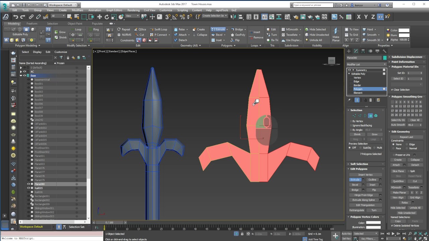
Task: Restrict axis to XY
Action: point(380,17)
